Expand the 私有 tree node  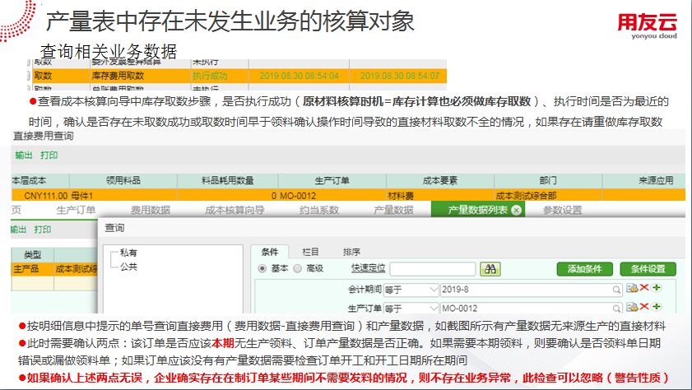click(128, 253)
